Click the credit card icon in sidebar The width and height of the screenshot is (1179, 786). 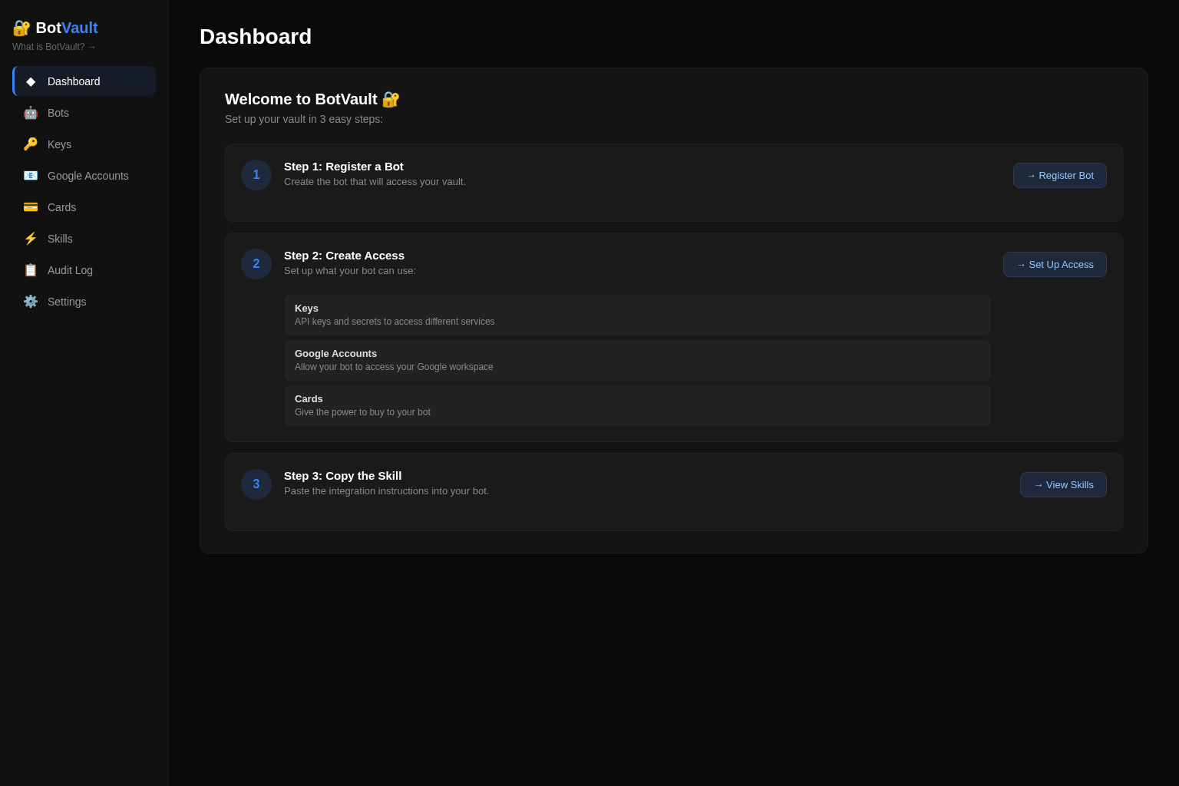click(x=31, y=207)
